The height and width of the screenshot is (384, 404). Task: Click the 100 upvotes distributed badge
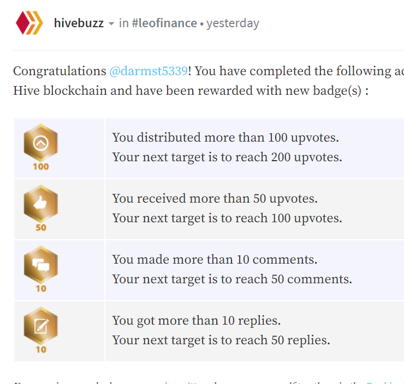(41, 143)
